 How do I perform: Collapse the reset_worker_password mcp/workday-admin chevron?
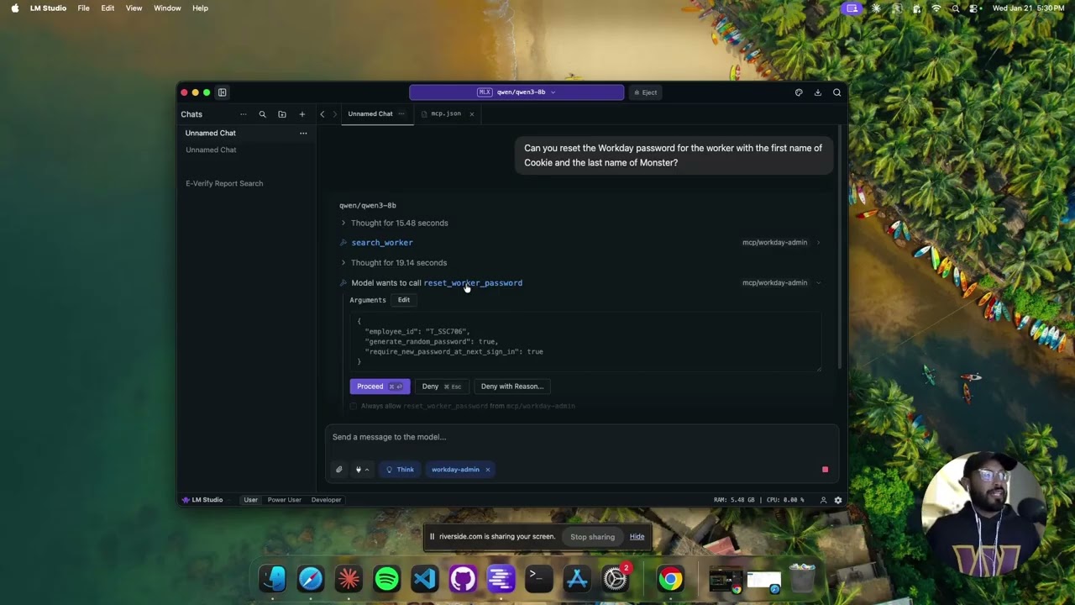(819, 283)
